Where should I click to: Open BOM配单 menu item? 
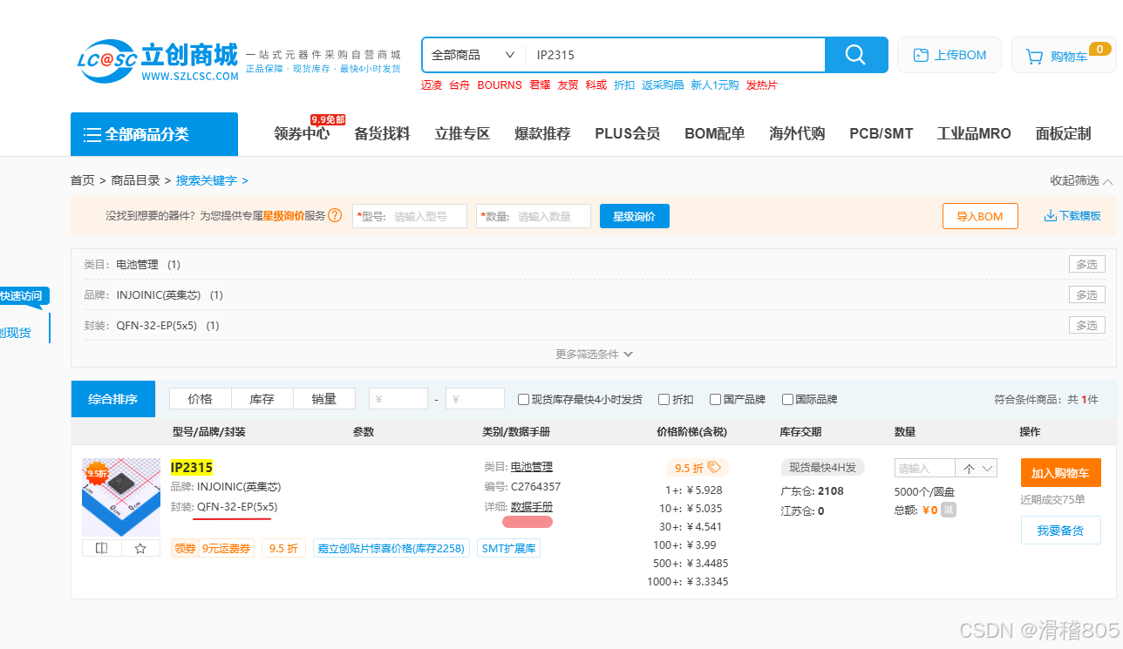click(x=714, y=133)
